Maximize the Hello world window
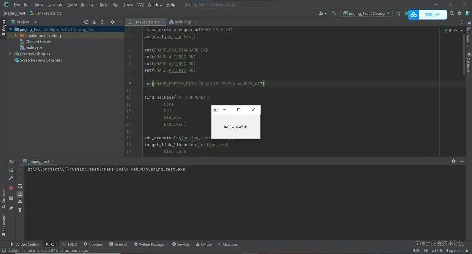 239,110
